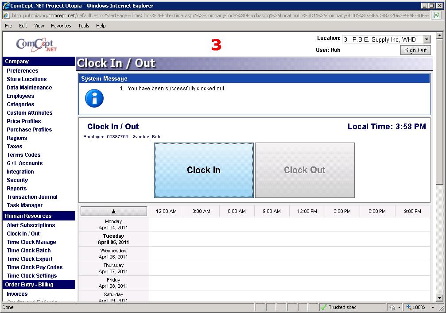Click the blue information icon in System Message

point(94,98)
